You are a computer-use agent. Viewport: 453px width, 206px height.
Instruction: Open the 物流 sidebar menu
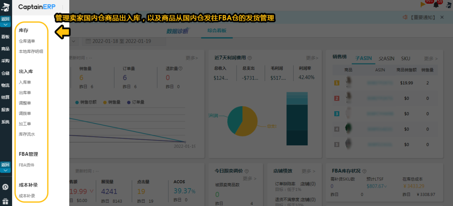coord(5,85)
